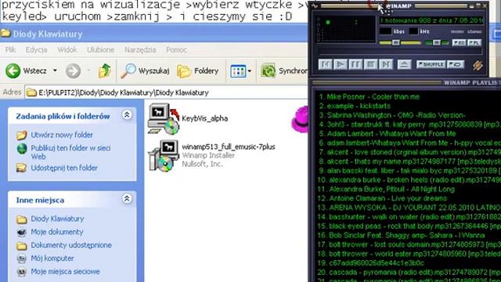
Task: Select track black eyed peas - rock that body
Action: (409, 226)
